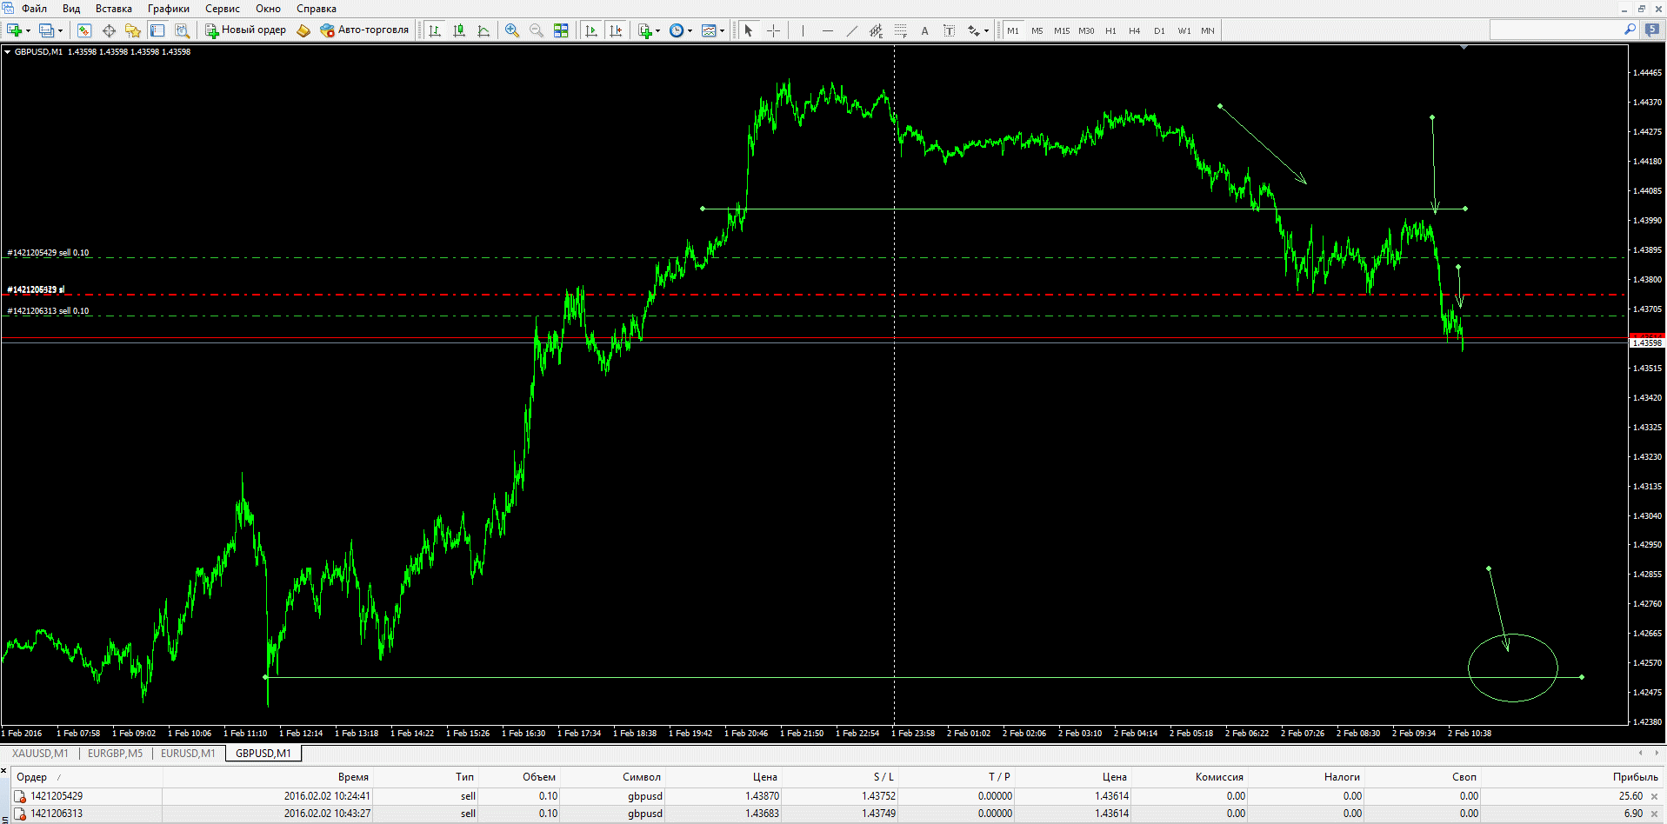Toggle the Market Watch window
The height and width of the screenshot is (824, 1667).
84,30
